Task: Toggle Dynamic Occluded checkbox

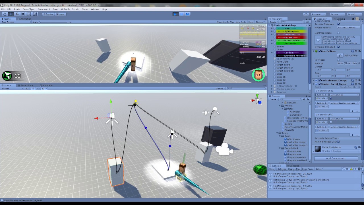Action: point(338,47)
